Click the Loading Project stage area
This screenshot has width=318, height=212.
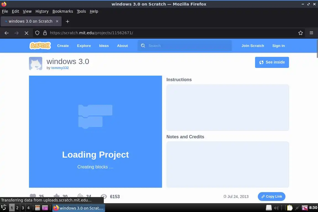tap(95, 131)
